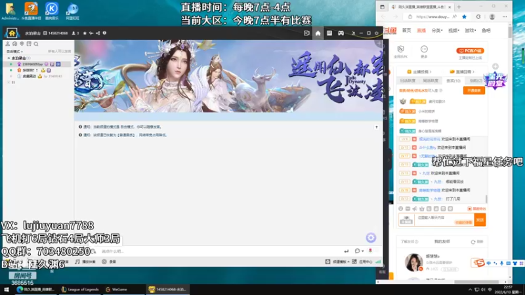Click the YY chat input field

(x=218, y=251)
